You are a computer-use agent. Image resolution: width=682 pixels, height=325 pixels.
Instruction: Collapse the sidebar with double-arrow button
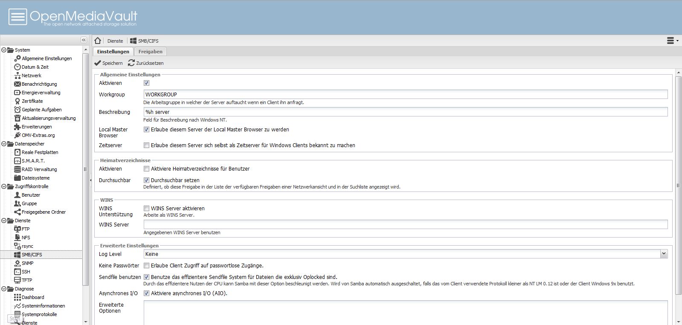84,40
